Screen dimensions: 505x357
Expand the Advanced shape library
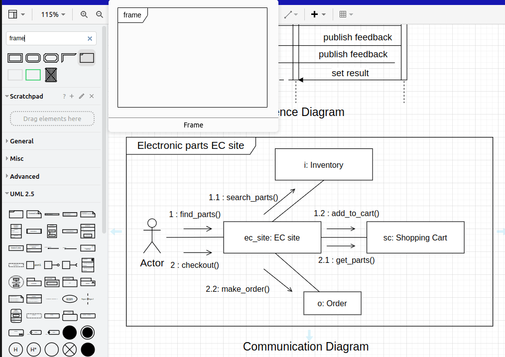coord(24,176)
